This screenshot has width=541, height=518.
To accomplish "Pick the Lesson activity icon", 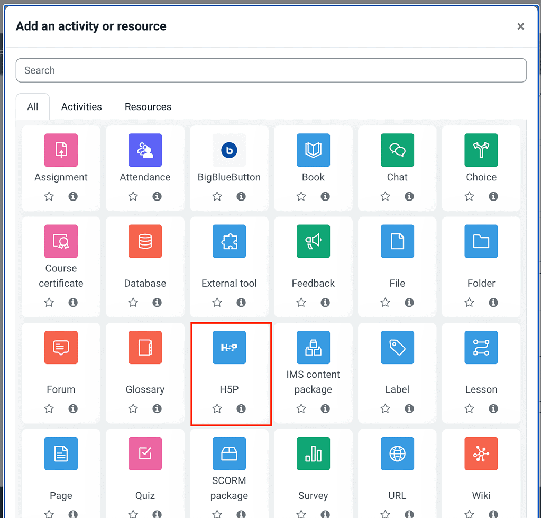I will pos(481,347).
